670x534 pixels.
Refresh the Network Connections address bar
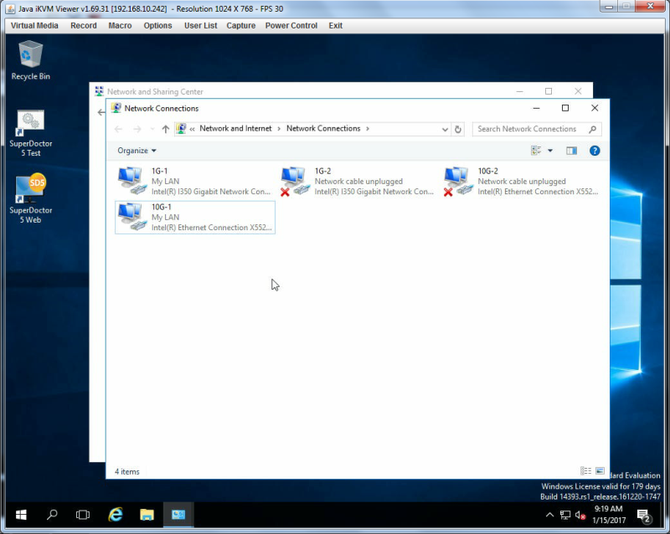458,129
